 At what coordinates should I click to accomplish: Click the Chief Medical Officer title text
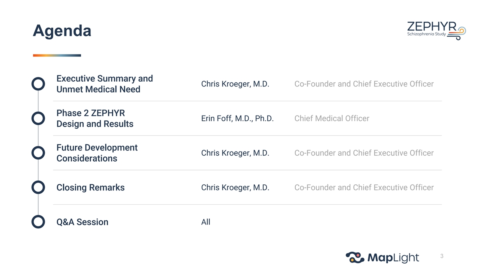pos(332,118)
